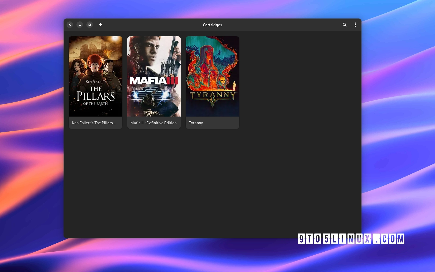435x272 pixels.
Task: Click the Tyranny title label
Action: (196, 123)
